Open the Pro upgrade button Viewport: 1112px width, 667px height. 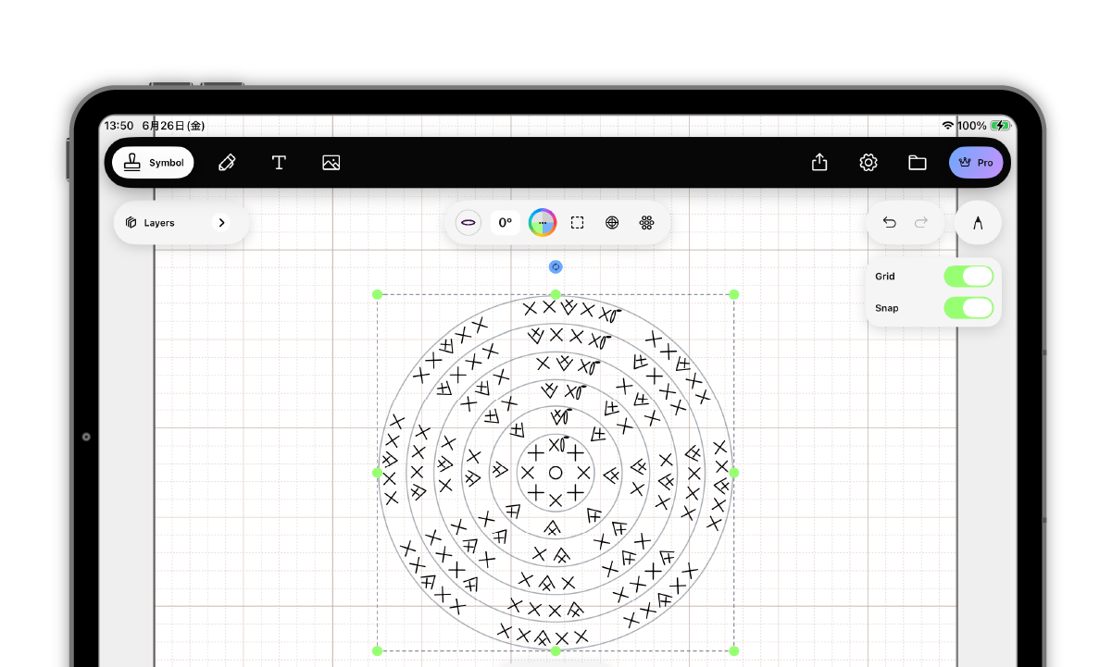(x=976, y=163)
